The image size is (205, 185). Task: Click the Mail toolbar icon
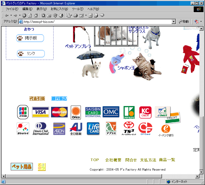tap(68, 15)
